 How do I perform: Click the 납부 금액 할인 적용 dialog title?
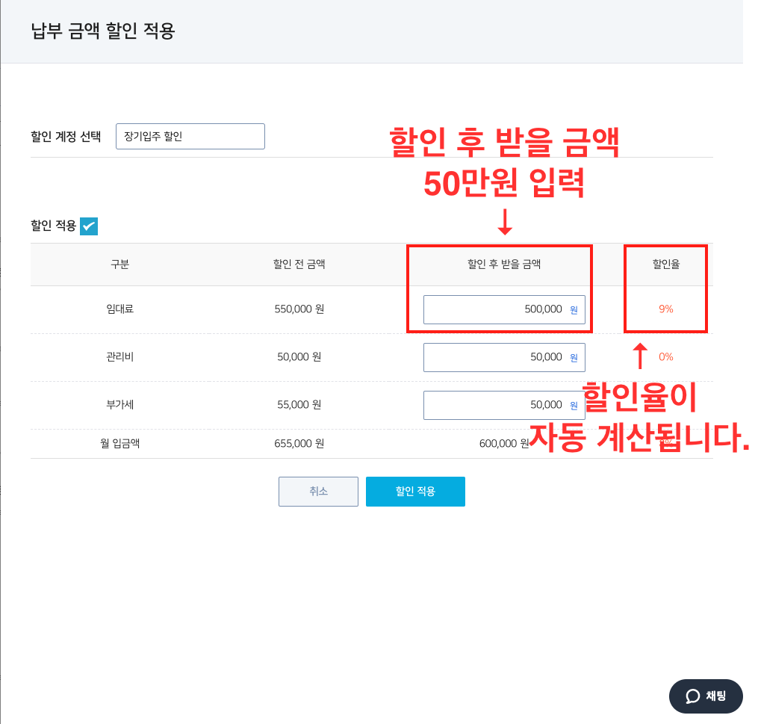coord(103,31)
